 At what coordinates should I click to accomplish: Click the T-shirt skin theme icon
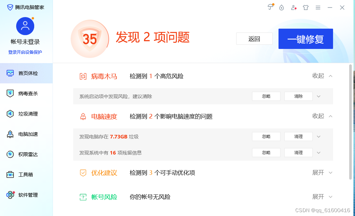[x=306, y=7]
